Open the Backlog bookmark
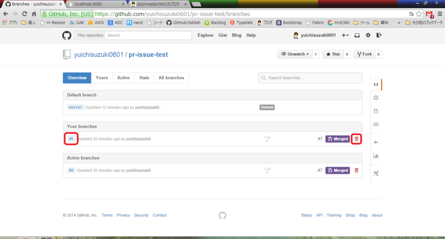Image resolution: width=445 pixels, height=239 pixels. [215, 23]
